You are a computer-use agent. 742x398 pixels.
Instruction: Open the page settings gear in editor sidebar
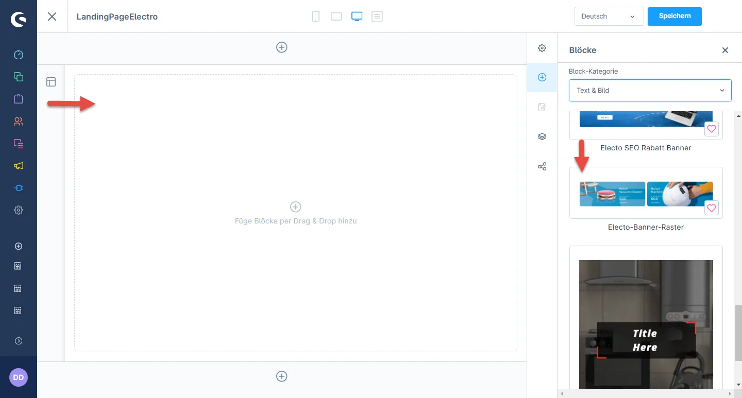[x=542, y=48]
